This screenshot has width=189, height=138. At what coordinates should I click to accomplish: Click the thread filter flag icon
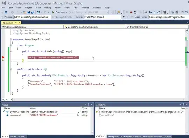point(124,17)
